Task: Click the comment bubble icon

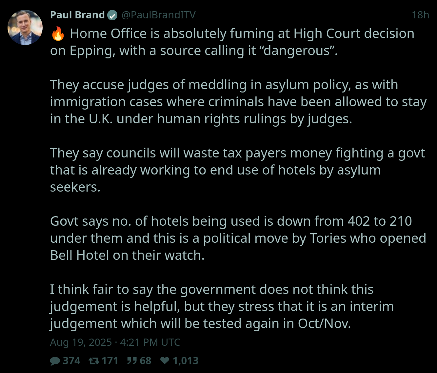Action: pos(55,361)
